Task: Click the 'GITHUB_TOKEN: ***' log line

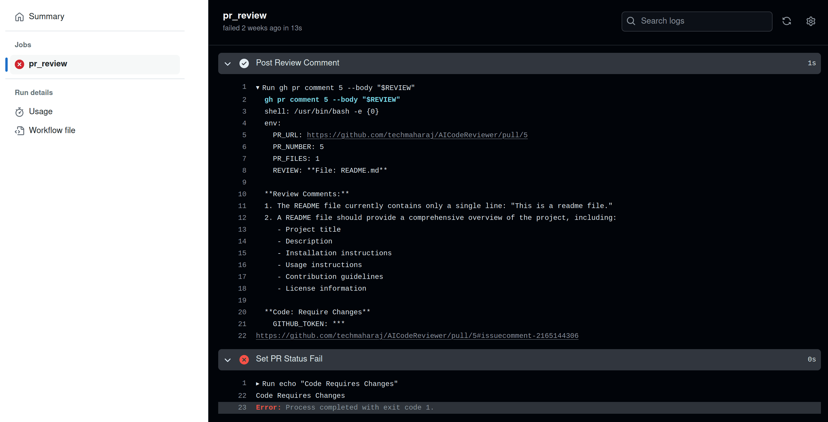Action: (308, 324)
